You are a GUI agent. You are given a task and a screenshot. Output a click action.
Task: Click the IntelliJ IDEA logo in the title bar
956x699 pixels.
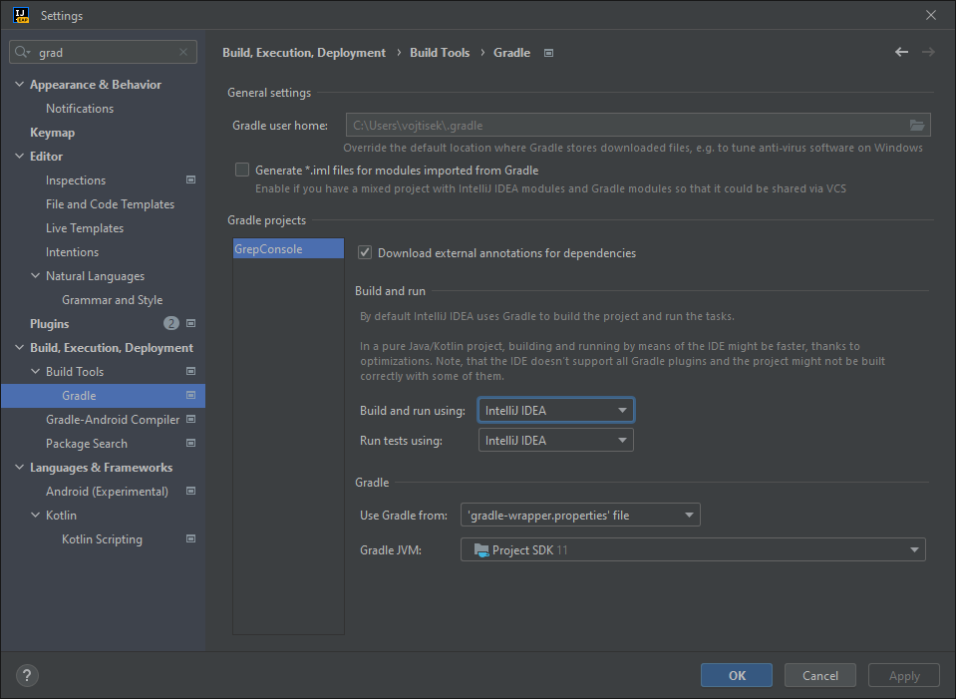point(21,15)
